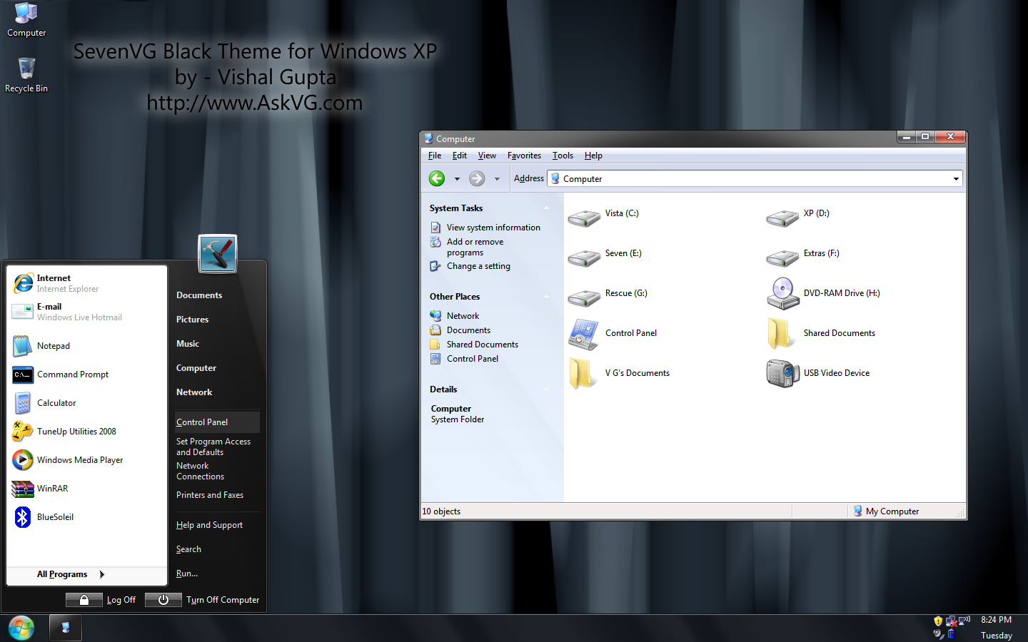Open the Tools menu

[x=563, y=156]
